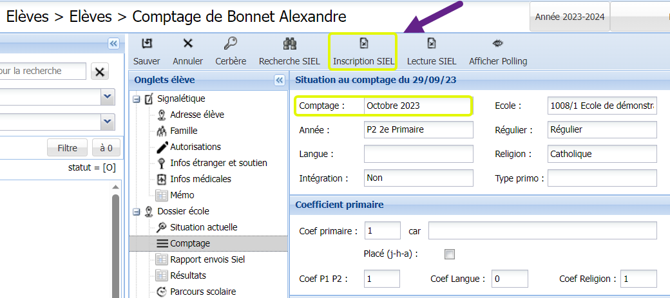Clear the search with X button
670x298 pixels.
point(99,71)
